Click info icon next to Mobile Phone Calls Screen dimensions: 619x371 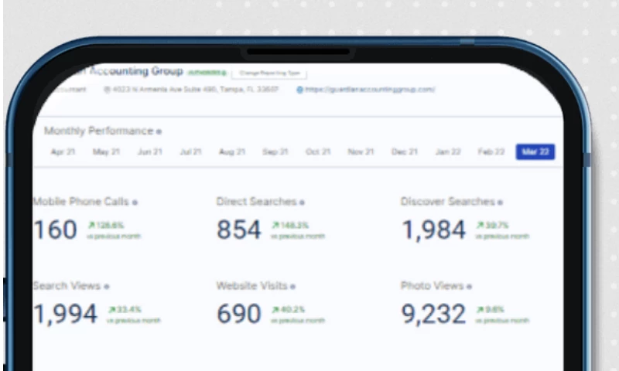(135, 203)
